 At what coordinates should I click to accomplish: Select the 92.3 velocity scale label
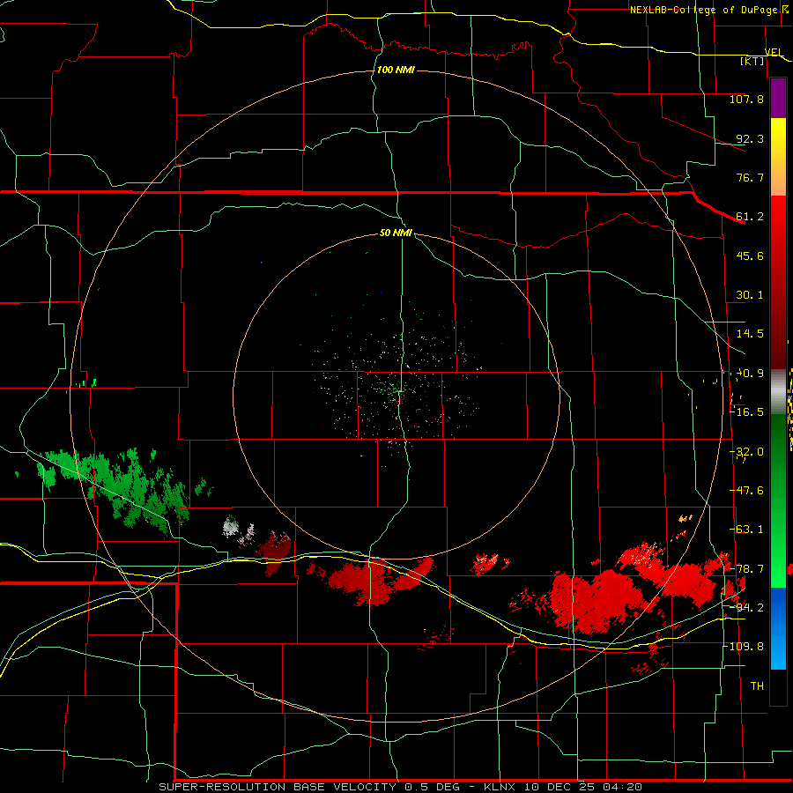(750, 138)
